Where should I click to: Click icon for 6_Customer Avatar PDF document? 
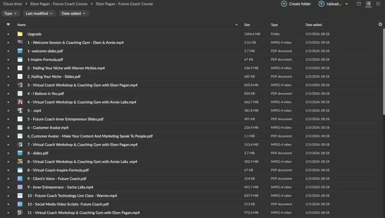click(20, 136)
